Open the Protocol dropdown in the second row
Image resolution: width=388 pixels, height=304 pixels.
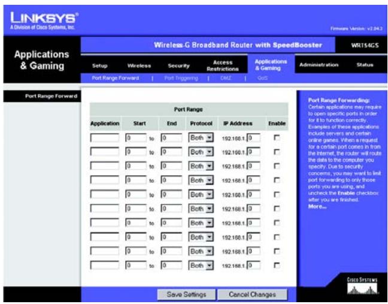pyautogui.click(x=201, y=152)
